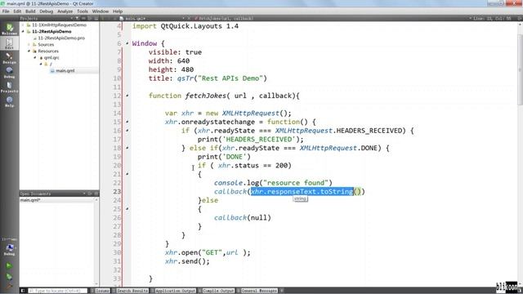Image resolution: width=523 pixels, height=294 pixels.
Task: Collapse the qml.qrc node
Action: point(35,58)
